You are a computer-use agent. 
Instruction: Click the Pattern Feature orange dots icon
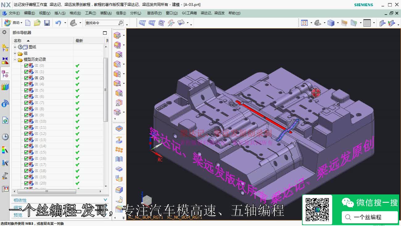pyautogui.click(x=119, y=150)
